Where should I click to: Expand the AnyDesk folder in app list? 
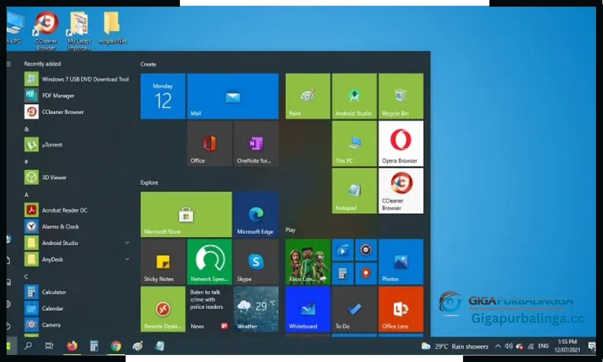click(127, 259)
